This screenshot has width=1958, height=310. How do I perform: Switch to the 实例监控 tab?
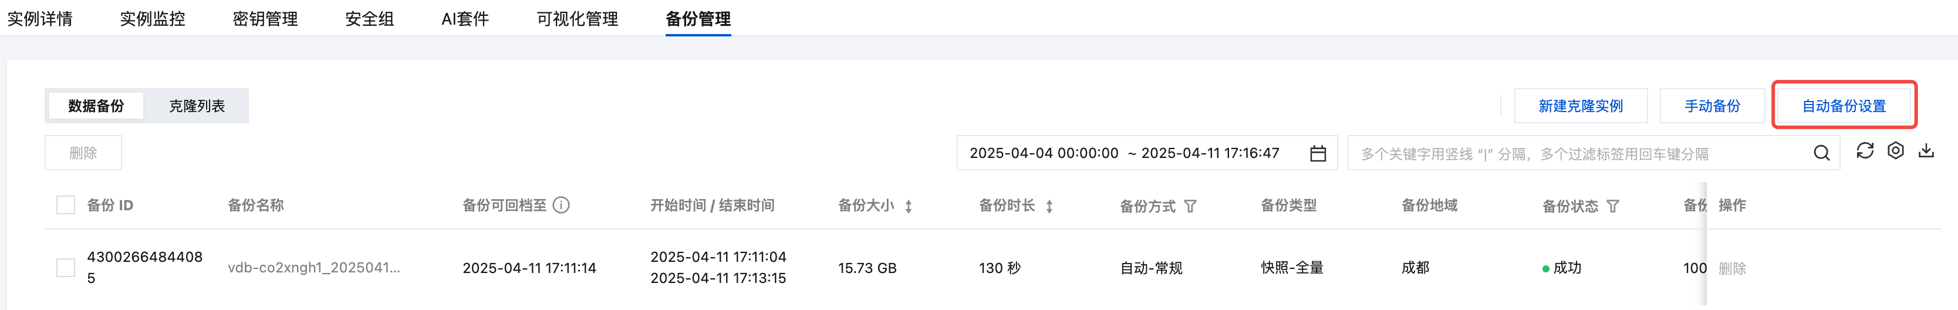click(x=153, y=19)
